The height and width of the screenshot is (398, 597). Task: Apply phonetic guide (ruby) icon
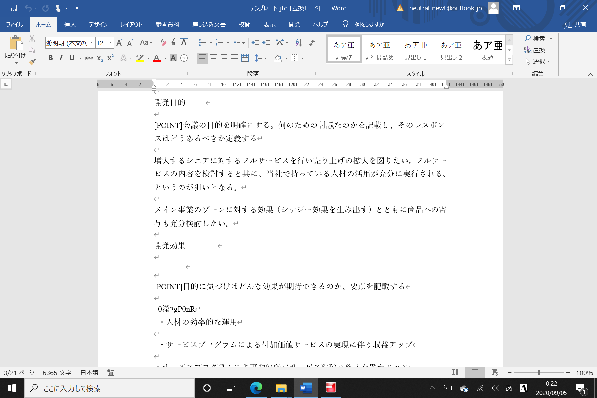(x=173, y=43)
